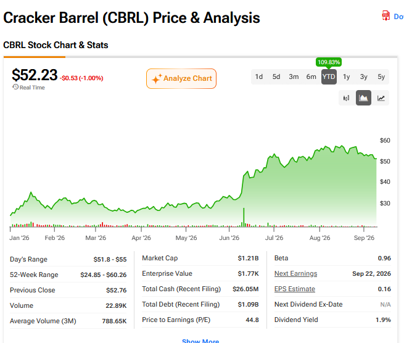Select the YTD range tab
404x343 pixels.
[329, 76]
